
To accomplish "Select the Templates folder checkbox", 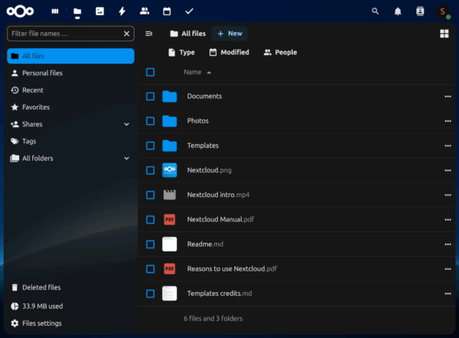I will [150, 146].
